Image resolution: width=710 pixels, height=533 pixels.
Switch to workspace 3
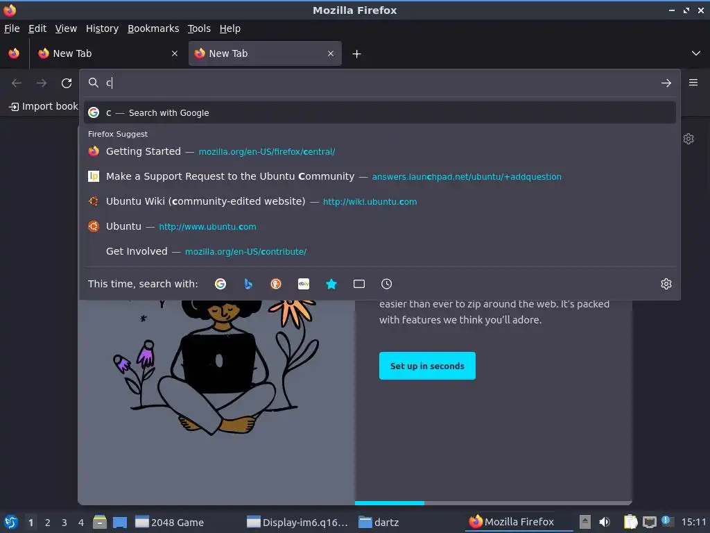[64, 523]
